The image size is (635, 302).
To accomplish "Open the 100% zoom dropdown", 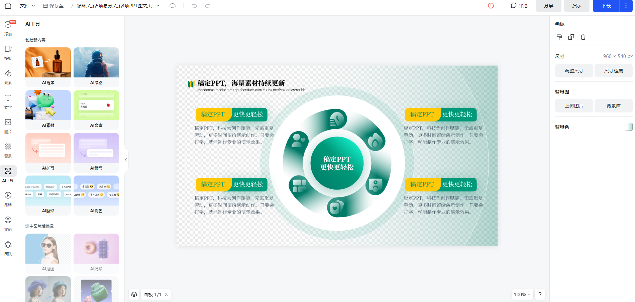I will coord(522,294).
